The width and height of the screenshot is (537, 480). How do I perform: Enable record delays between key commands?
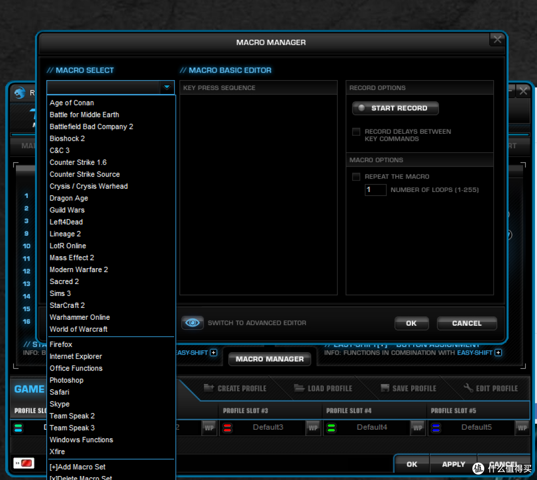[x=356, y=131]
